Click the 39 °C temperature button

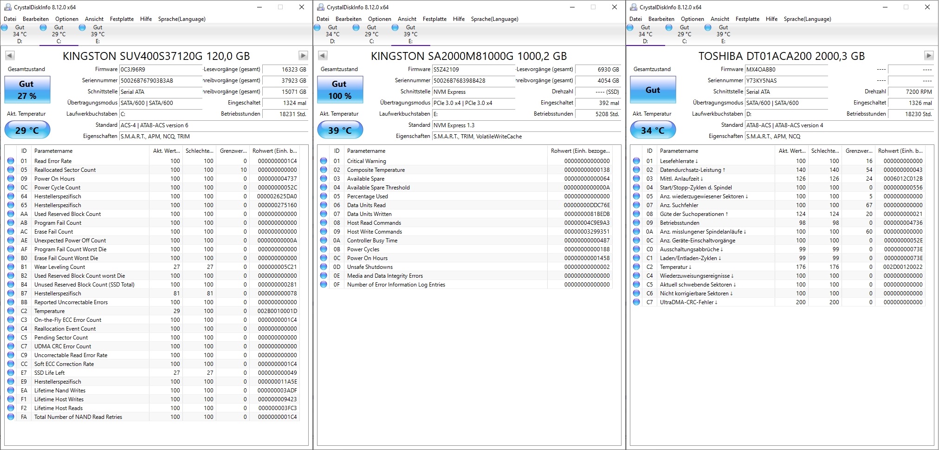point(340,130)
